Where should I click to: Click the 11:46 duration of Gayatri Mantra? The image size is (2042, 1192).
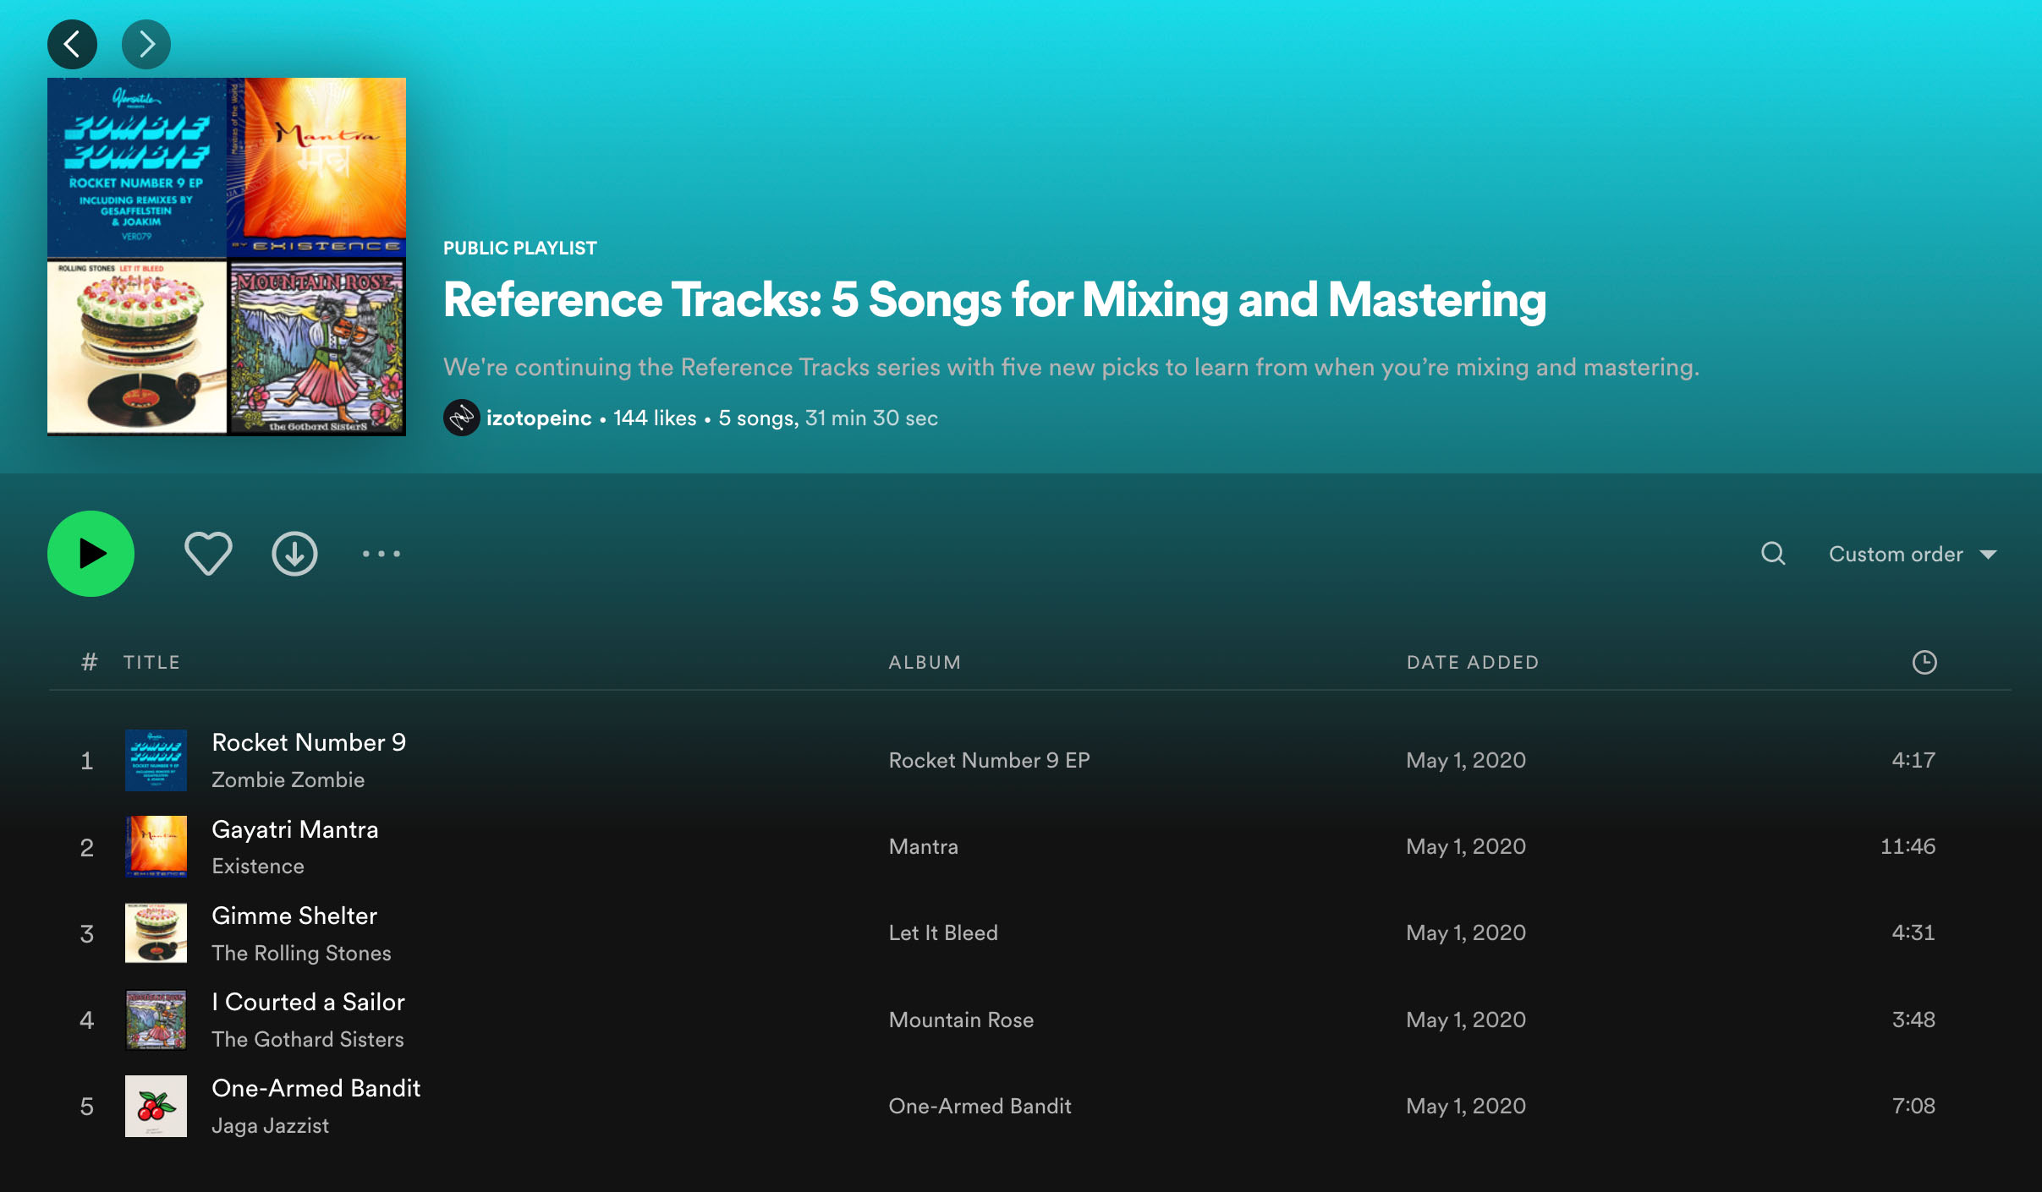pyautogui.click(x=1908, y=846)
